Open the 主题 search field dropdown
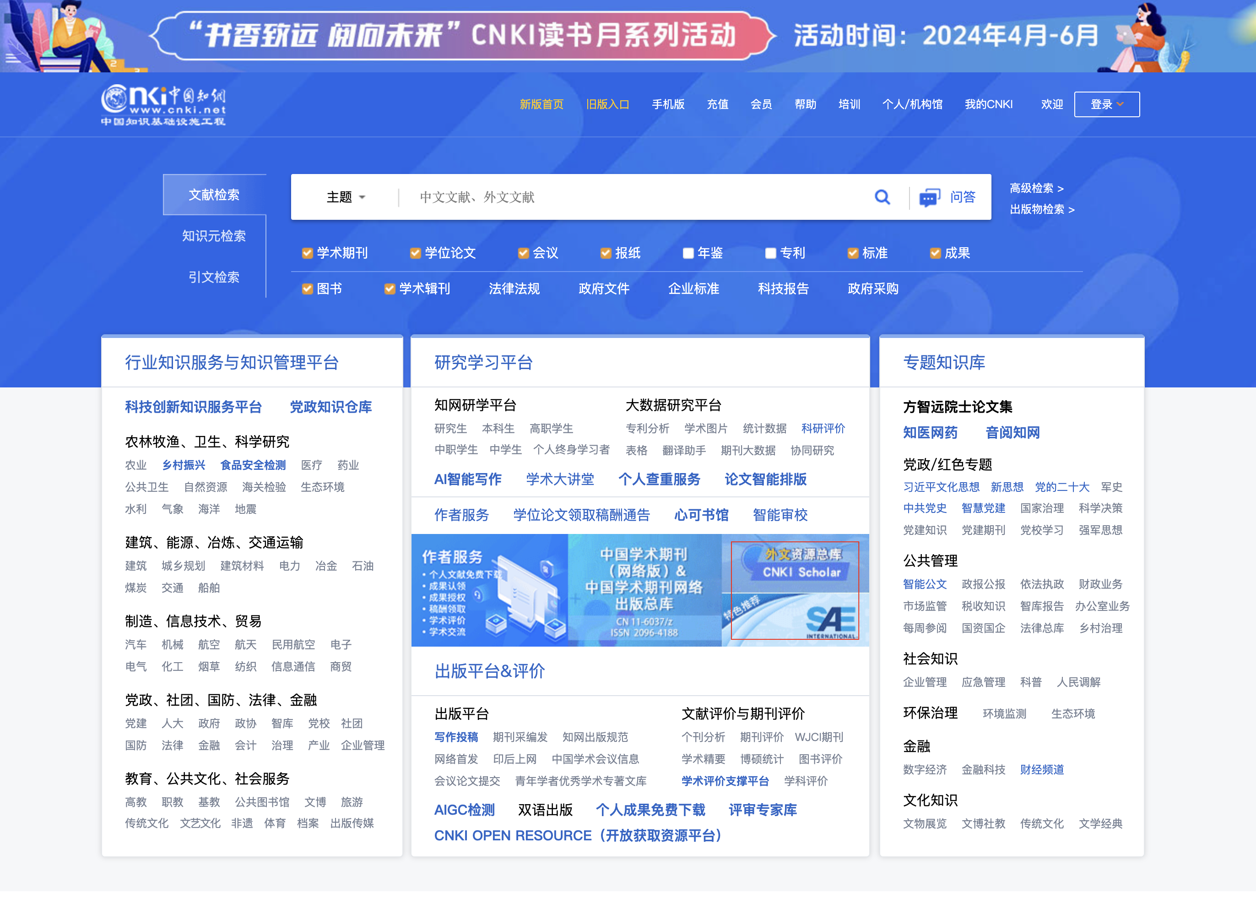 (346, 197)
